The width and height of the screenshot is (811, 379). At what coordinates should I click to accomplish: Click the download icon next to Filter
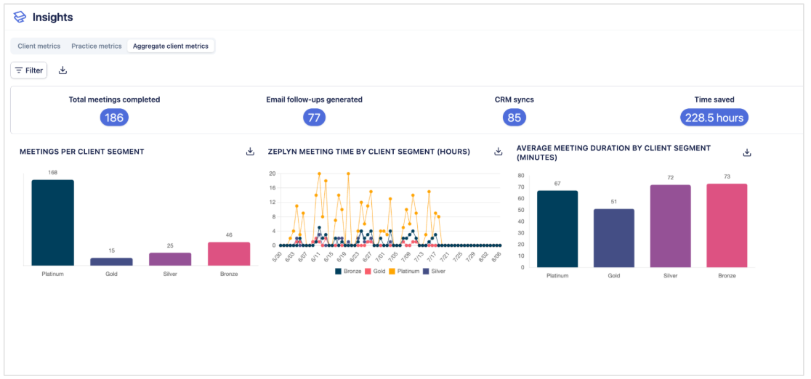click(62, 70)
